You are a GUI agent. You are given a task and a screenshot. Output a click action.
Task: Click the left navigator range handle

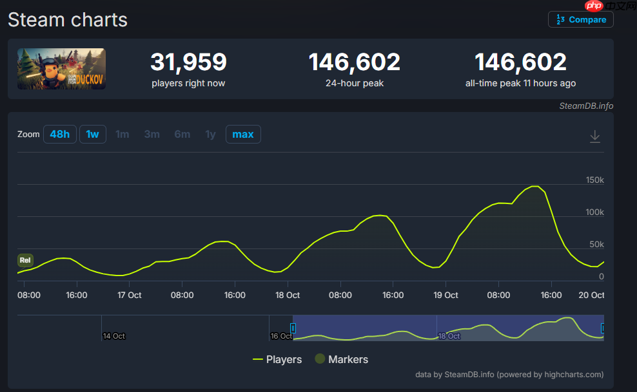click(293, 328)
